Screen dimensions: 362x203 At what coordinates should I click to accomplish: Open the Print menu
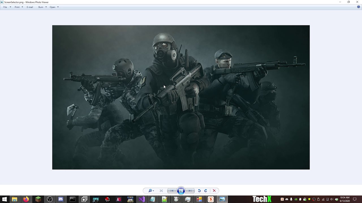click(19, 7)
